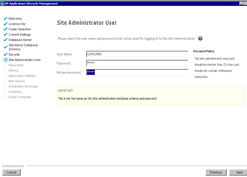Select the Folder Selection step label
Viewport: 247px width, 177px height.
pyautogui.click(x=20, y=29)
